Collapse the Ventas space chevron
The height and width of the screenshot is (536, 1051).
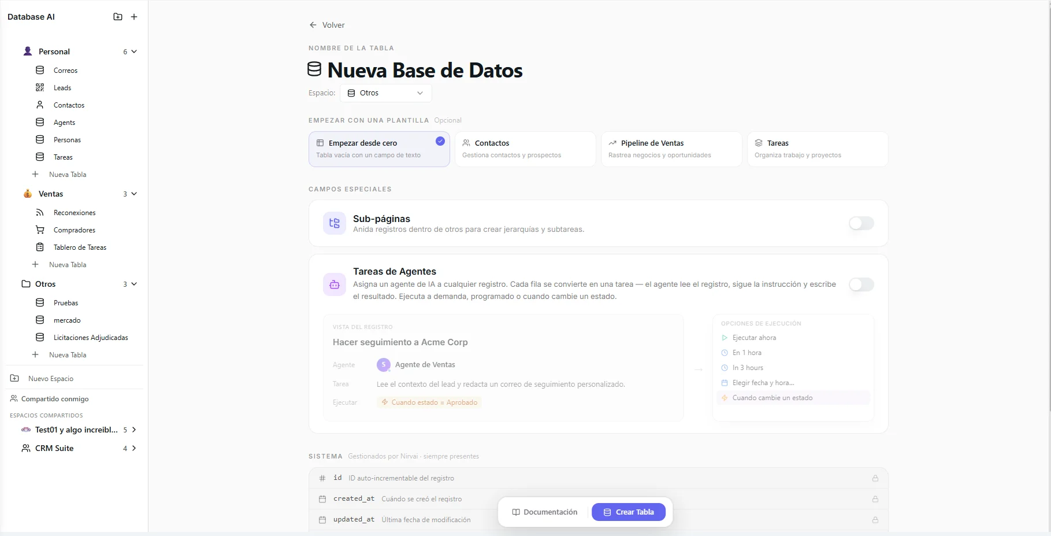134,194
